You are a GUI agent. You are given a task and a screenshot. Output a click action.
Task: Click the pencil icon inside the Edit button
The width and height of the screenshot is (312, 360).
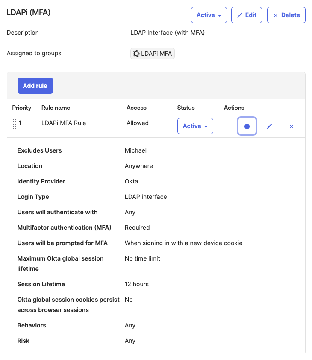click(x=240, y=15)
